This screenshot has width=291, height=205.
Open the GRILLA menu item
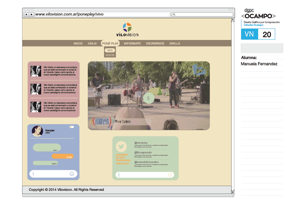pos(175,43)
